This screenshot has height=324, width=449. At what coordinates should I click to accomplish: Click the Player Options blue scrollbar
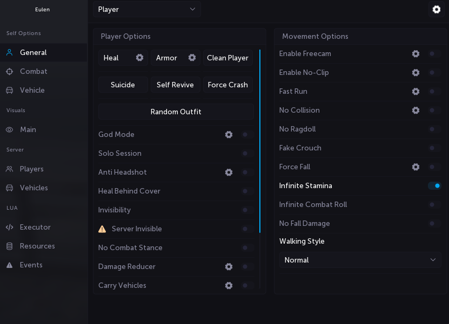[x=260, y=140]
